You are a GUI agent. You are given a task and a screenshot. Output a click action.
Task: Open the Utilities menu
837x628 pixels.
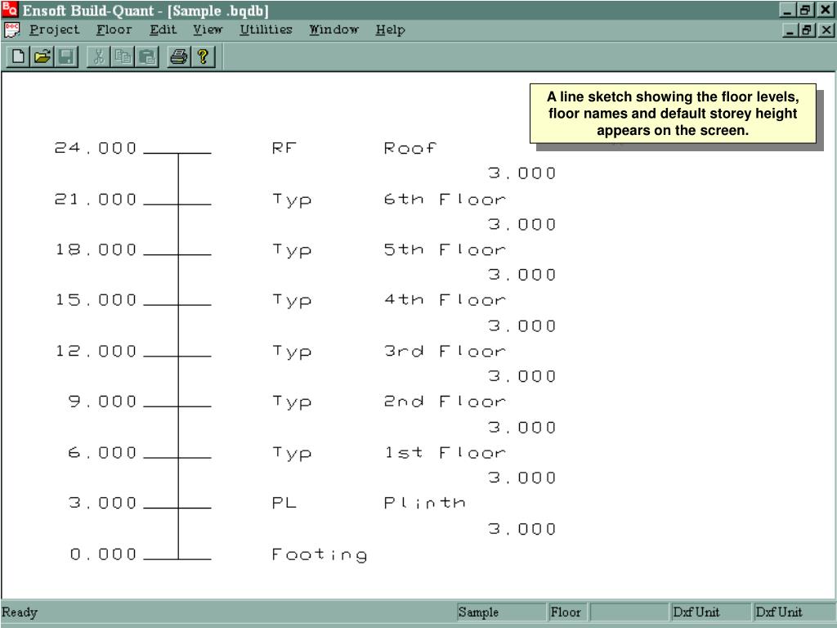pos(266,30)
